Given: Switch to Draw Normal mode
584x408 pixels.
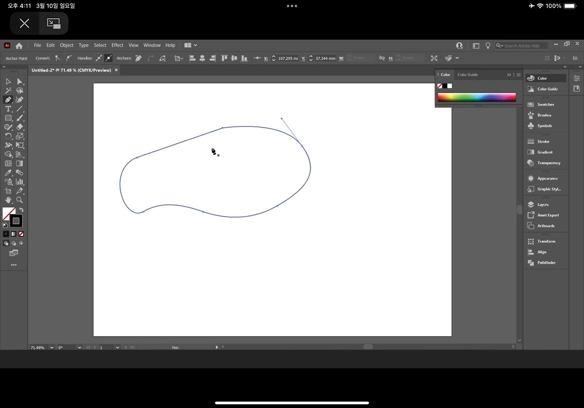Looking at the screenshot, I should click(6, 243).
